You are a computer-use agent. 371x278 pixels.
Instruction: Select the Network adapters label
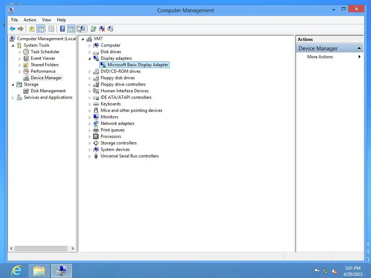117,123
